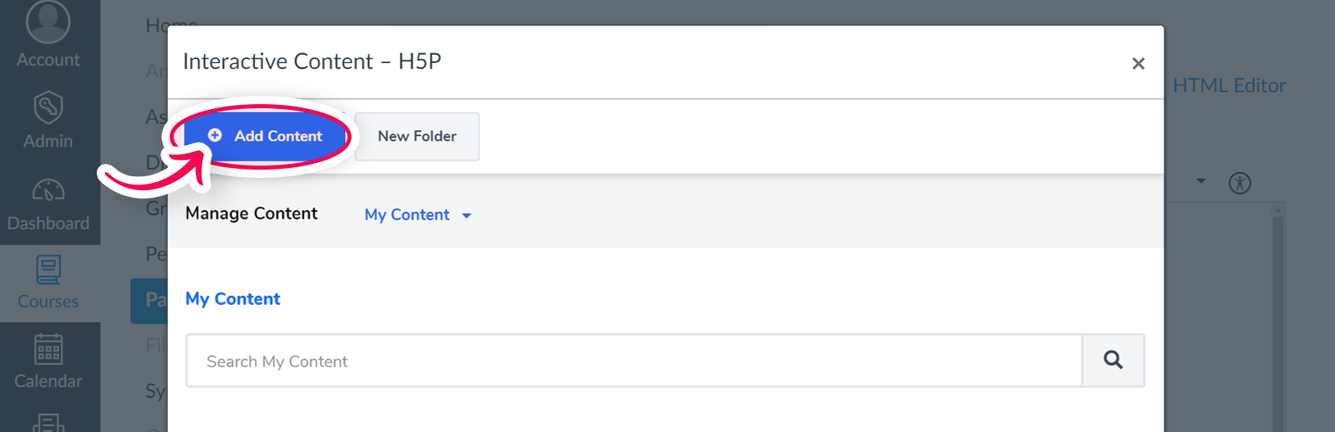Expand the editor toolbar dropdown arrow
This screenshot has height=432, width=1335.
[x=1201, y=181]
